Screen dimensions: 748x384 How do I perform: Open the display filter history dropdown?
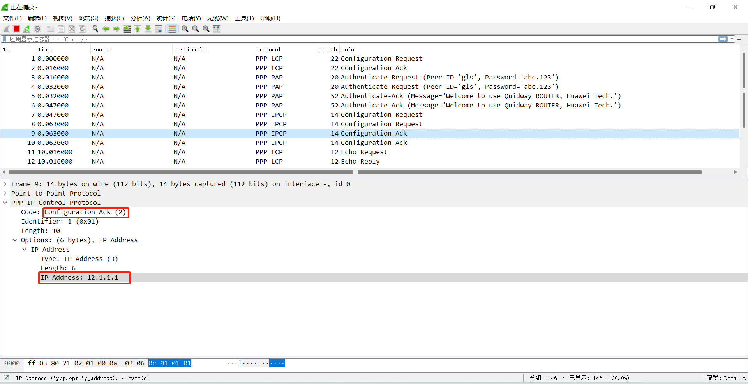pos(732,39)
